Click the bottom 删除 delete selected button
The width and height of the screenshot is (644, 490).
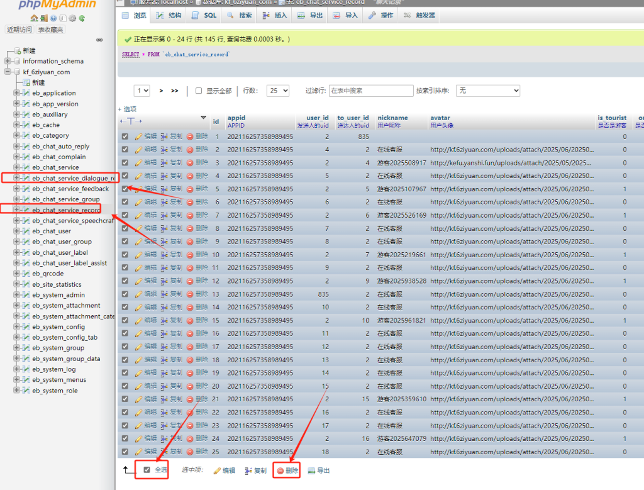pyautogui.click(x=287, y=471)
